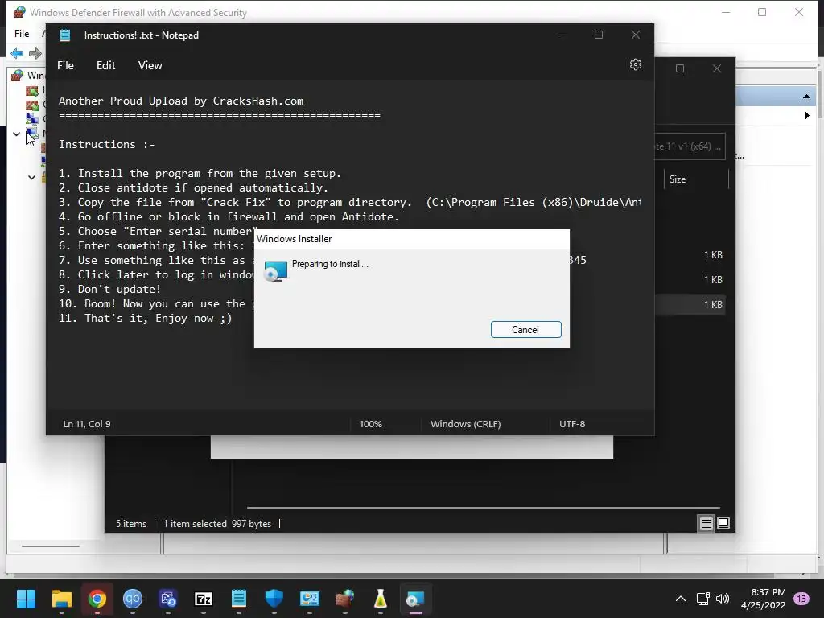The width and height of the screenshot is (824, 618).
Task: Open notification center badge showing 13
Action: (x=801, y=599)
